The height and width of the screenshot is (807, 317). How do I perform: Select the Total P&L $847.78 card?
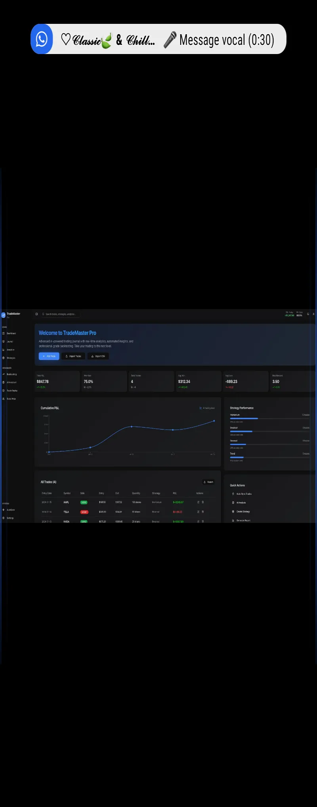(57, 381)
